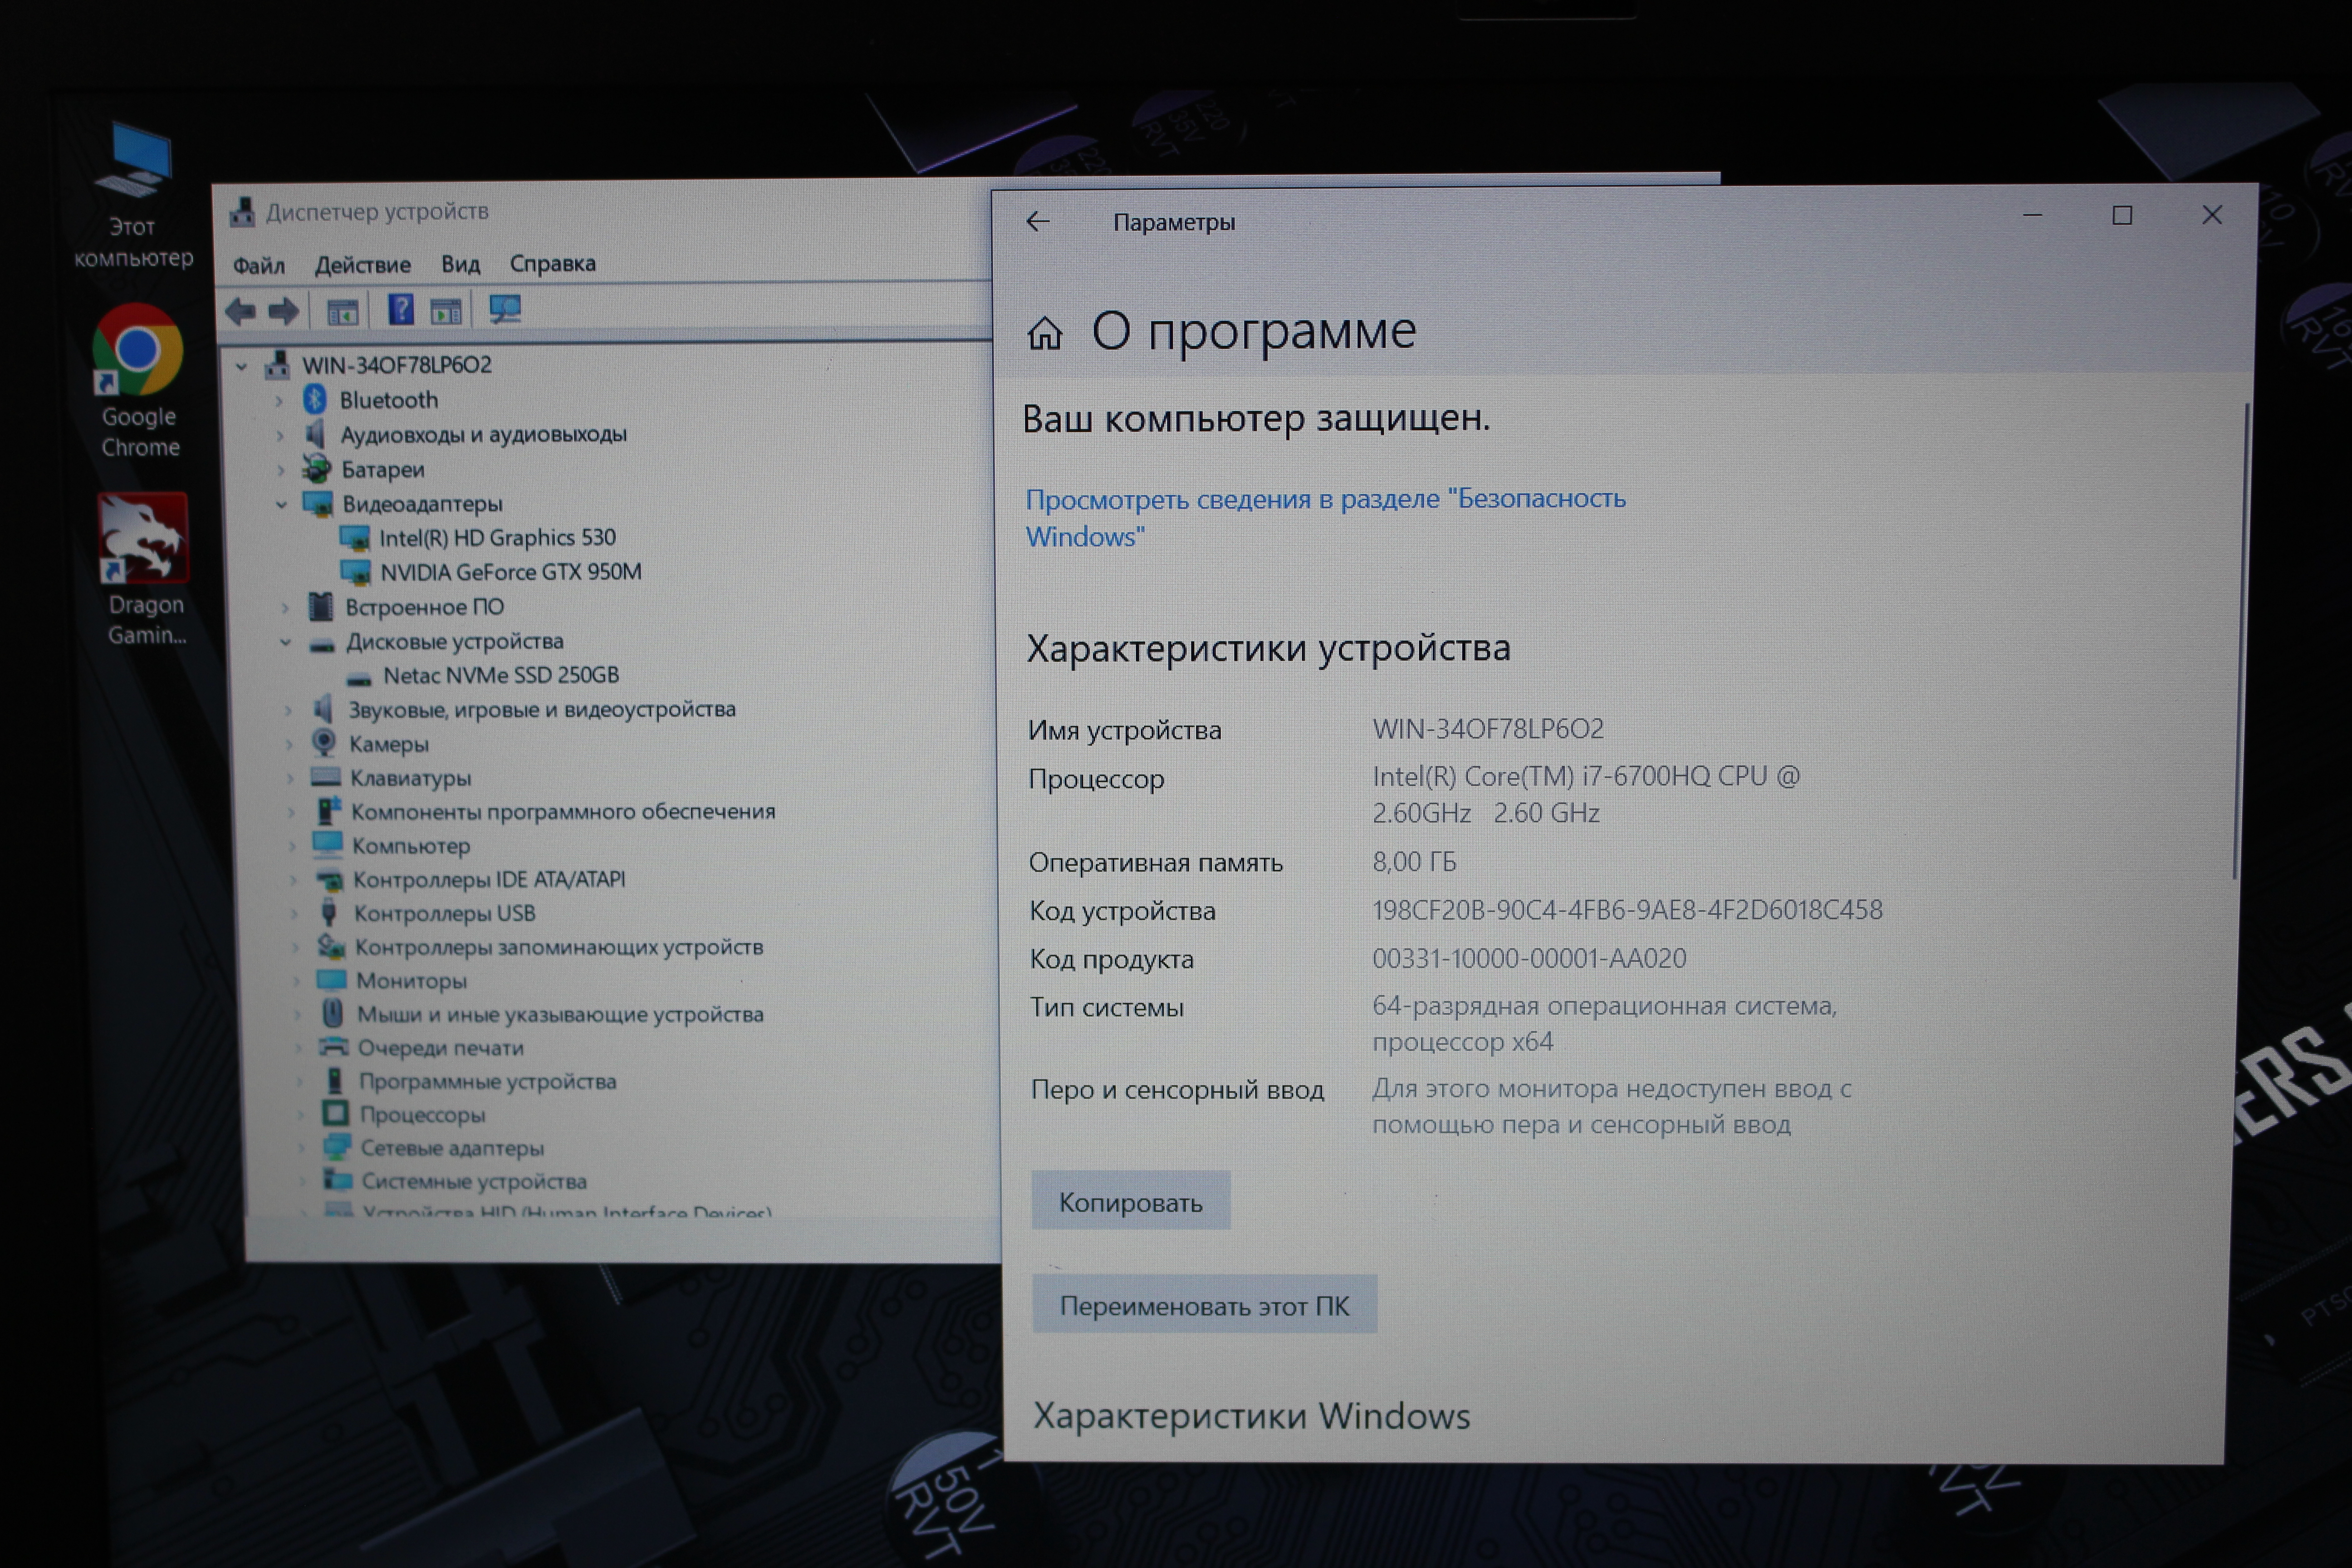Expand the Bluetooth tree node
This screenshot has height=1568, width=2352.
tap(279, 401)
